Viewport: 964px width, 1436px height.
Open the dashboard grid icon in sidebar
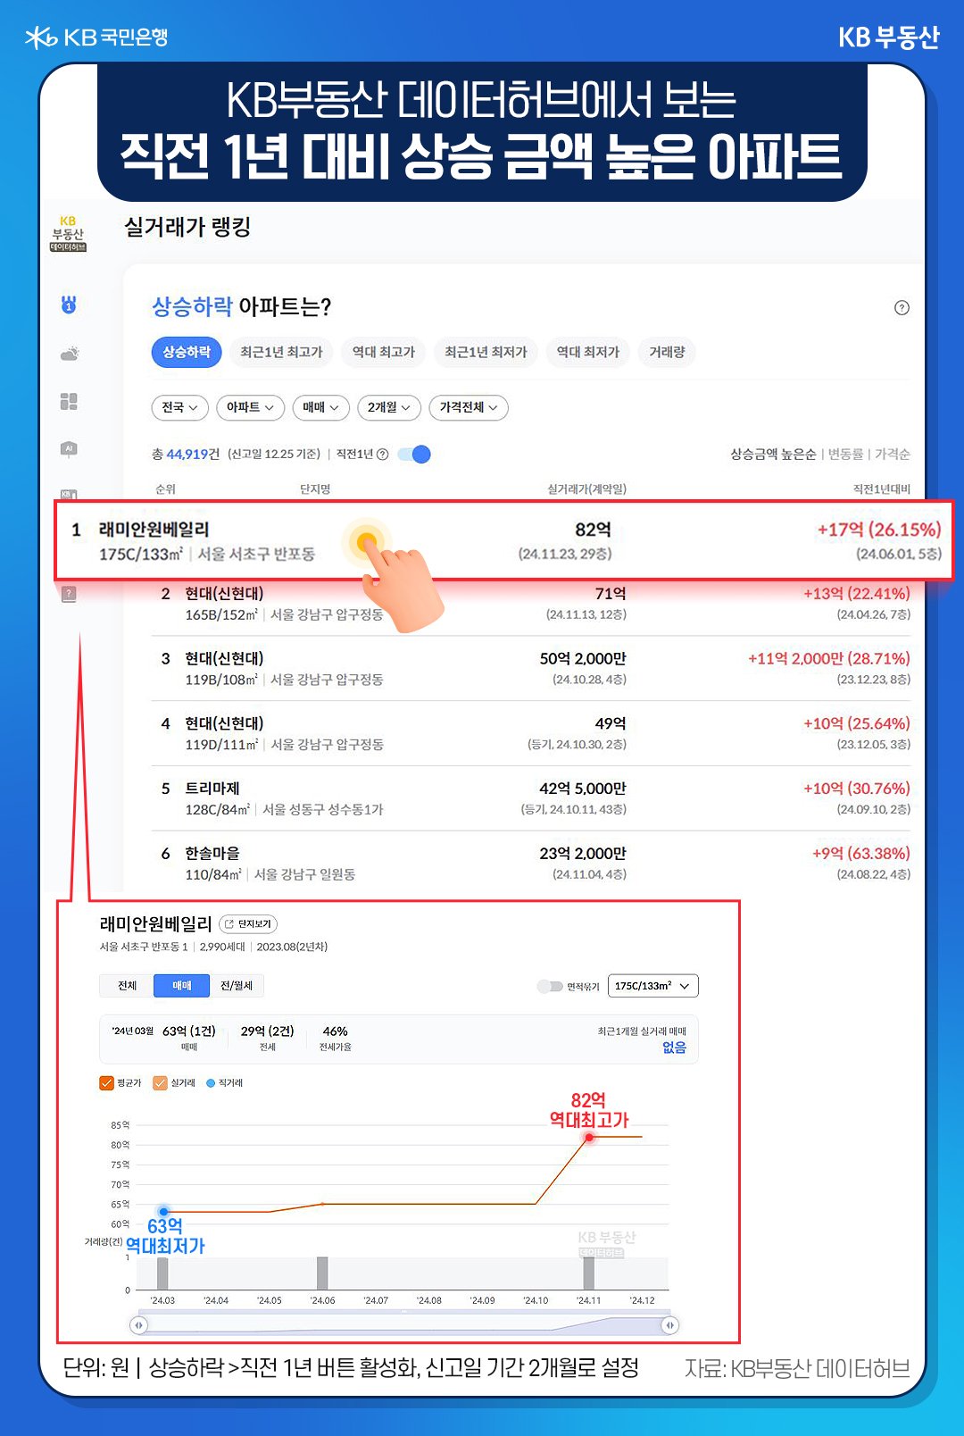click(x=69, y=402)
